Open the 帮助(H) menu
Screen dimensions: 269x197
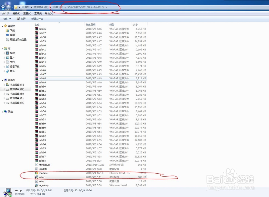[x=49, y=13]
